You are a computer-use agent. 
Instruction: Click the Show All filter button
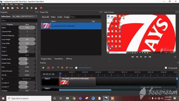pos(45,17)
